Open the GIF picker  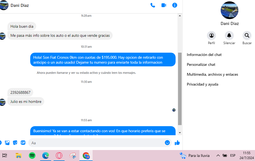click(23, 143)
